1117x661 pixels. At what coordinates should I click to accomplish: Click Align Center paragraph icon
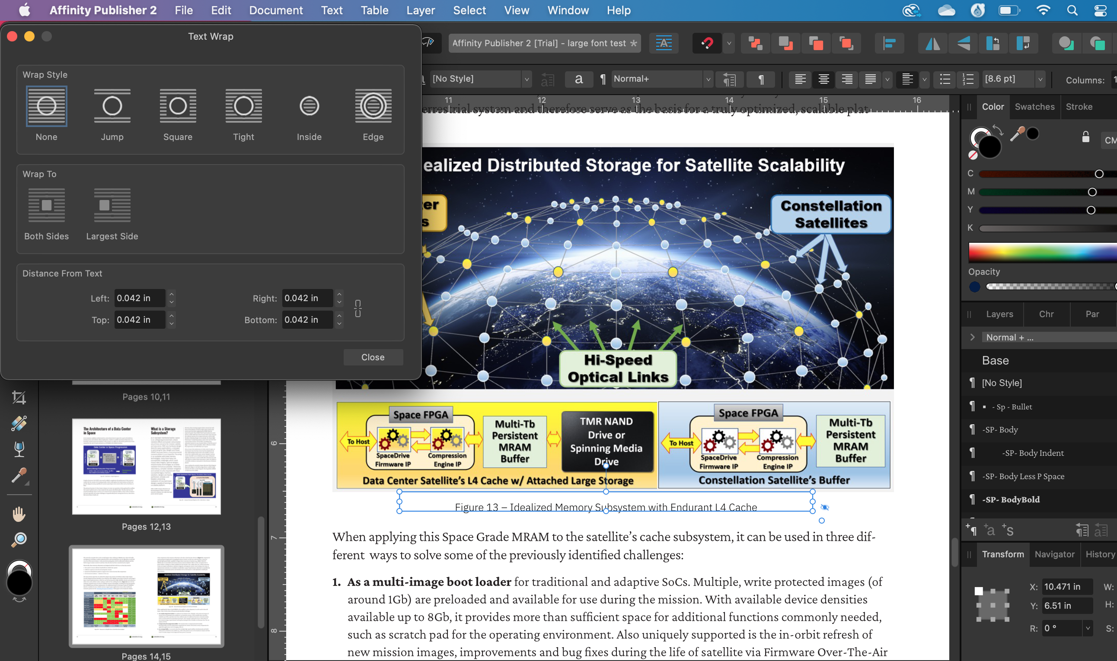click(x=823, y=79)
